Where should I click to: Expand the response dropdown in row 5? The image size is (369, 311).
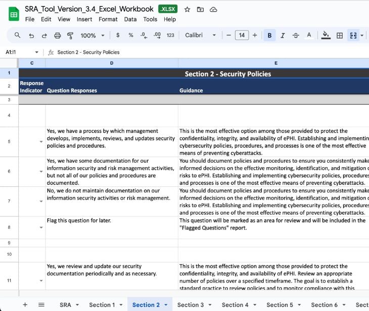coord(41,142)
